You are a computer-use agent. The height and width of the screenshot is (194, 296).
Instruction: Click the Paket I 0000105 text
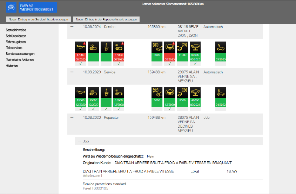tap(95, 188)
